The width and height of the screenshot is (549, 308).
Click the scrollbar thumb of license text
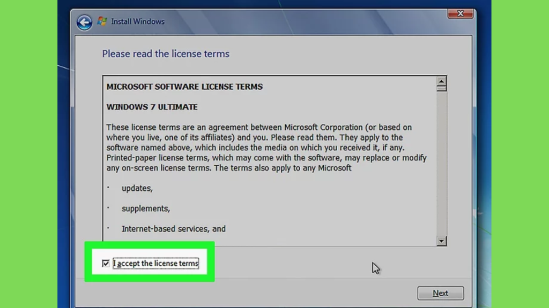441,88
